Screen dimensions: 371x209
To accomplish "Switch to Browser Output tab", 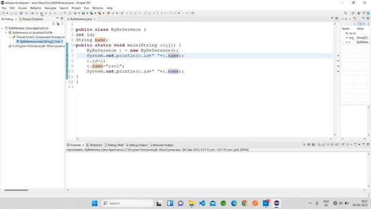I will click(x=162, y=145).
